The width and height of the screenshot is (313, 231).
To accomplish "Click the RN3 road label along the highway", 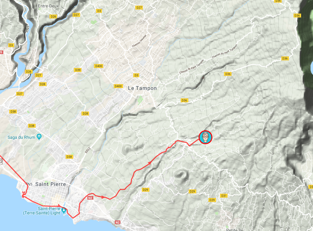I will (x=88, y=150).
